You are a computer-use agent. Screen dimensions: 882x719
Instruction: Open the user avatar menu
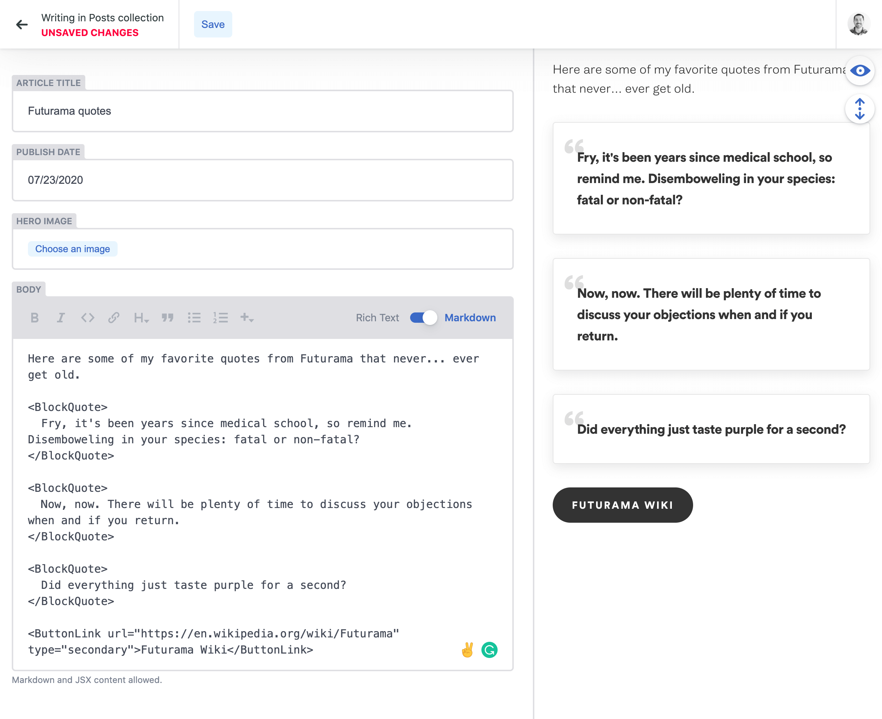(860, 24)
